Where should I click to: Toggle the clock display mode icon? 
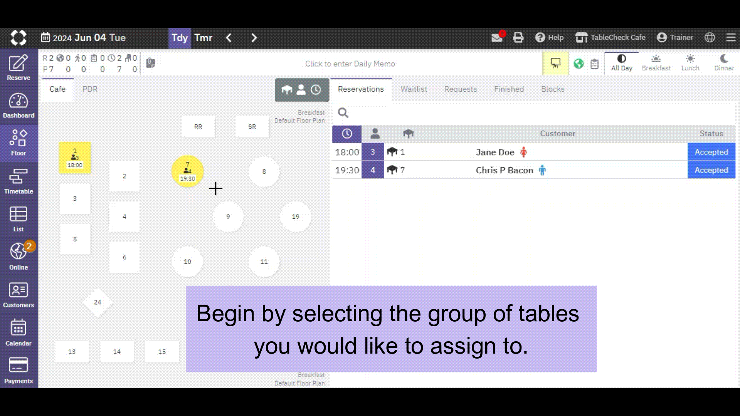click(x=316, y=90)
